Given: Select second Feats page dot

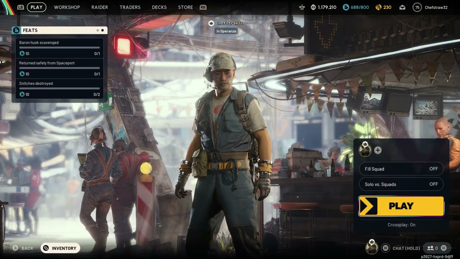Looking at the screenshot, I should (102, 30).
